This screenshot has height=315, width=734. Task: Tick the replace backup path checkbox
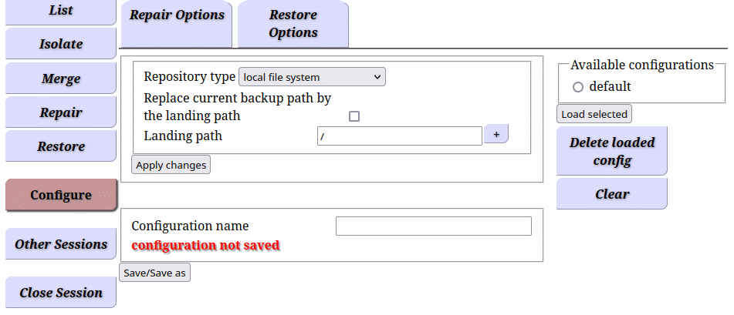(354, 116)
